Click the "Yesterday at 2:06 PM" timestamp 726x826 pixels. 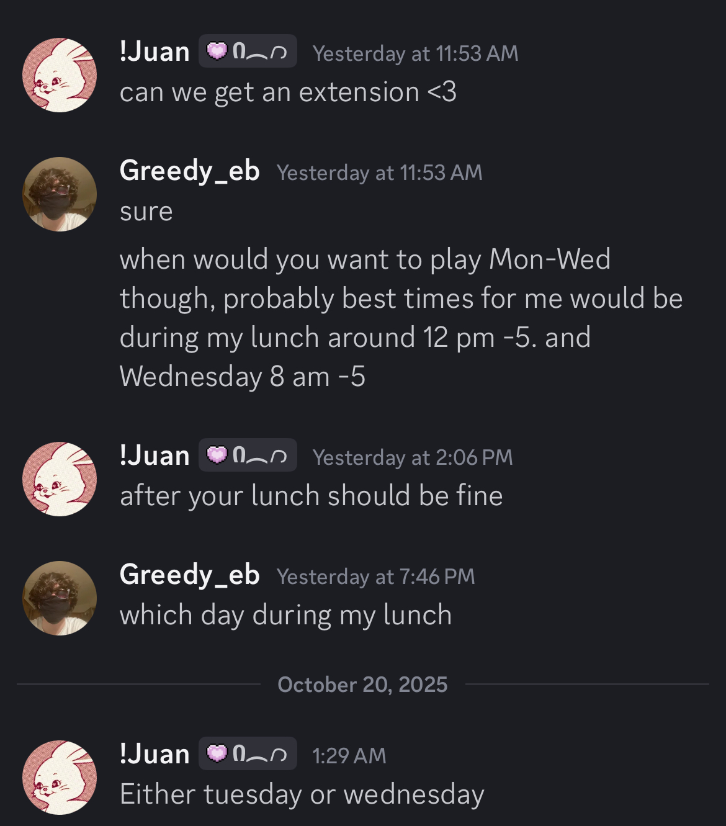click(x=413, y=457)
